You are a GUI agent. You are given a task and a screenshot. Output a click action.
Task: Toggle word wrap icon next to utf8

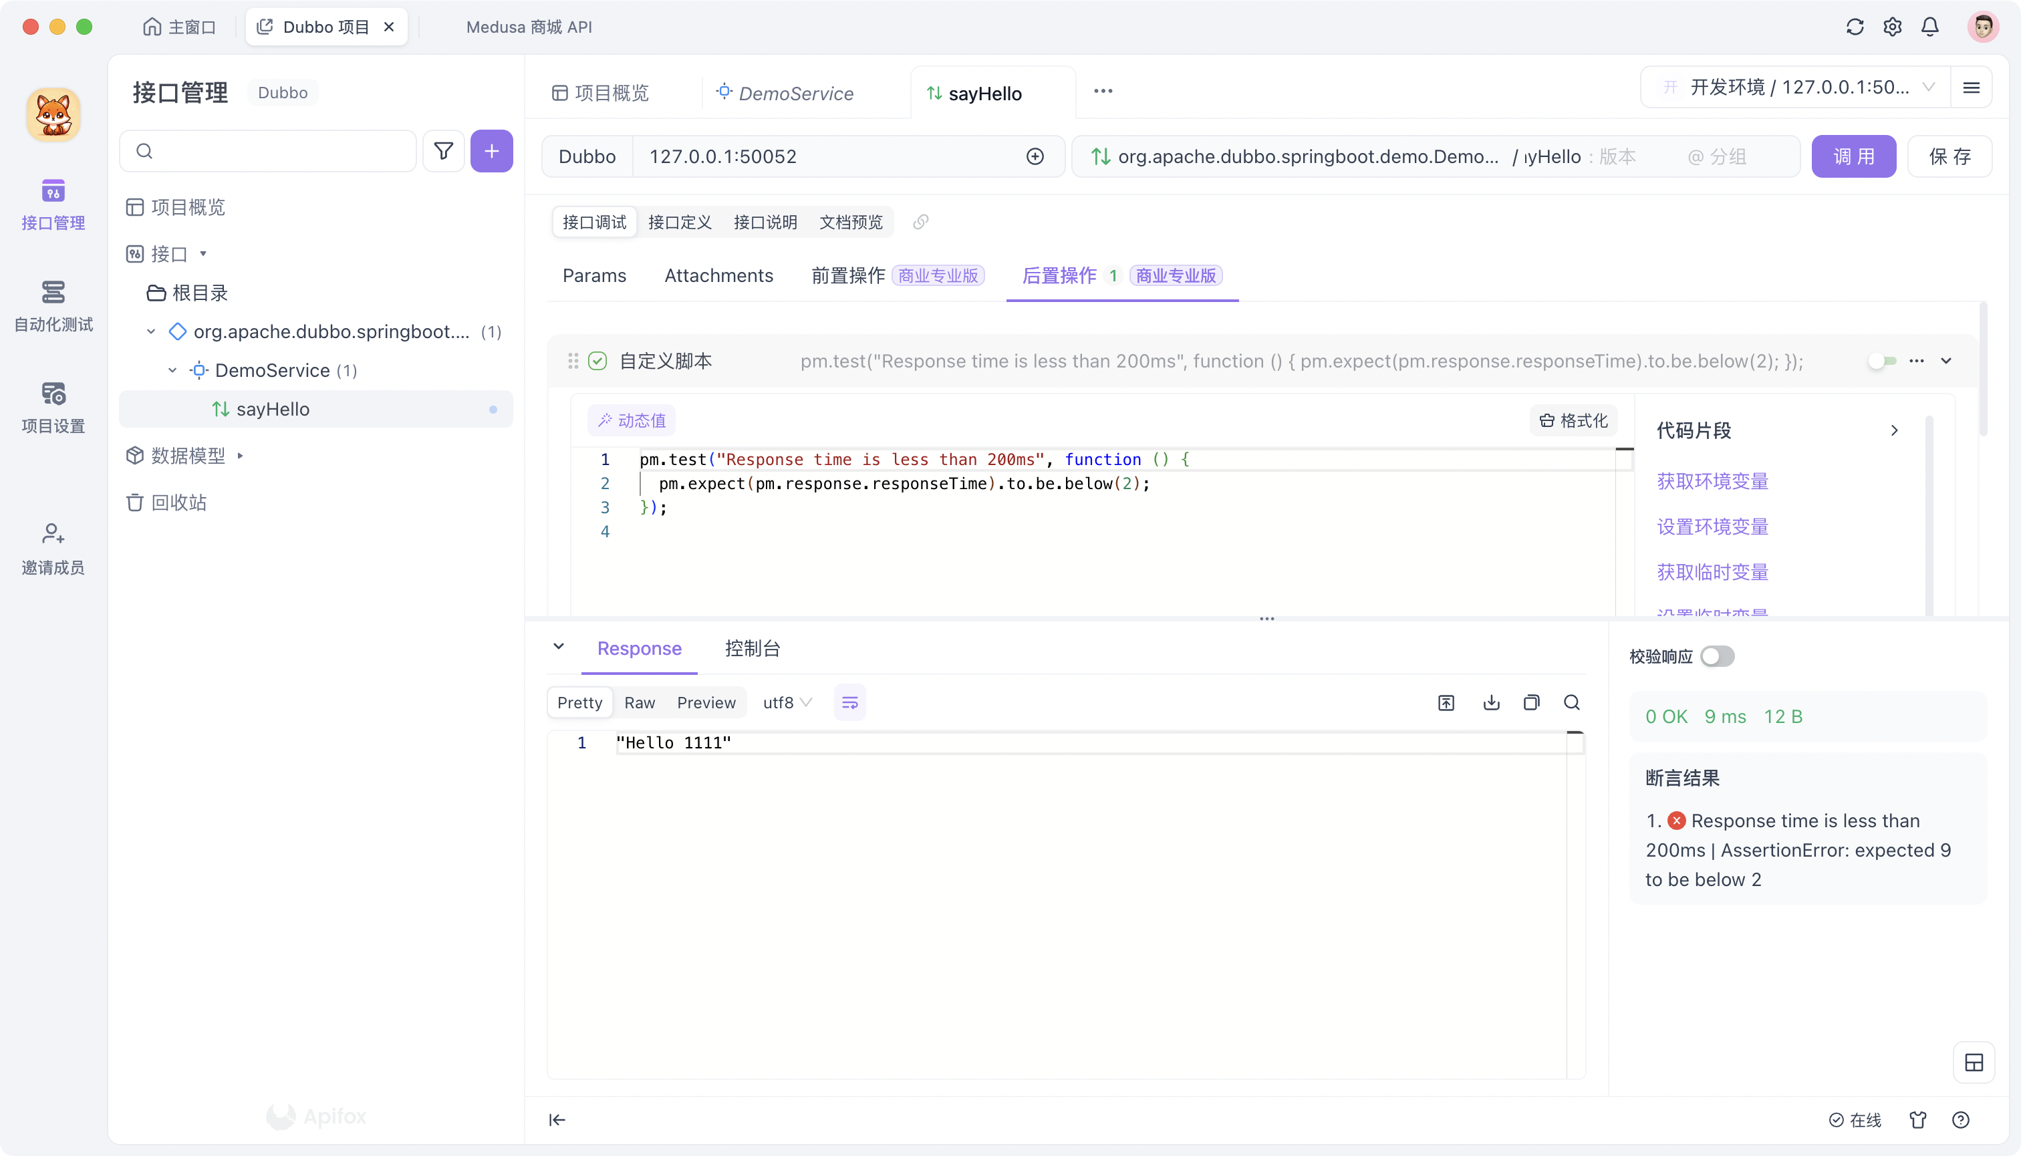[849, 703]
